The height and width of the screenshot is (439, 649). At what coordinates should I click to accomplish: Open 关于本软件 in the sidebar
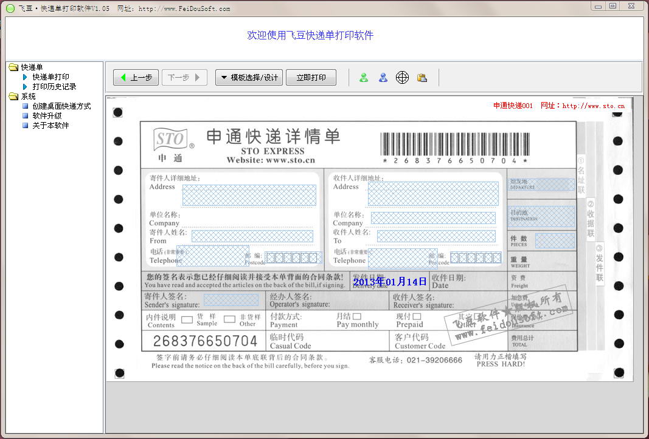click(51, 125)
